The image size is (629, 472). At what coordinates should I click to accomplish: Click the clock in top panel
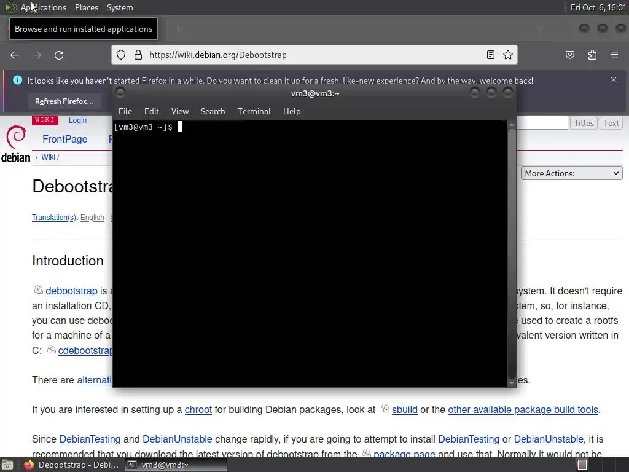(x=598, y=7)
